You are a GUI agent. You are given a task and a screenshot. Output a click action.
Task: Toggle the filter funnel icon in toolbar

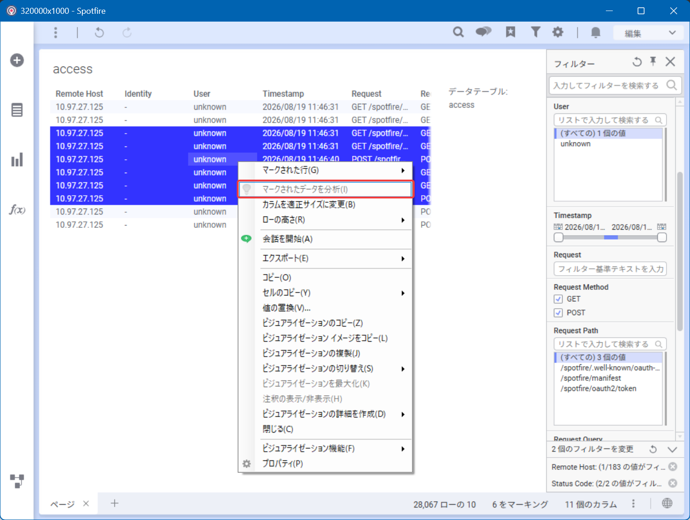pos(536,32)
